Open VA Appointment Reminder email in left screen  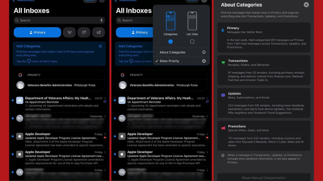(x=59, y=104)
